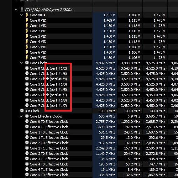Click the CPU chip icon beside AMD Ryzen 7 3800X
This screenshot has height=178, width=178.
tap(22, 10)
